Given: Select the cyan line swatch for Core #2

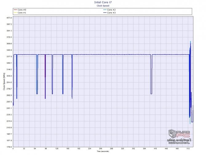Looking at the screenshot, I should [105, 10].
